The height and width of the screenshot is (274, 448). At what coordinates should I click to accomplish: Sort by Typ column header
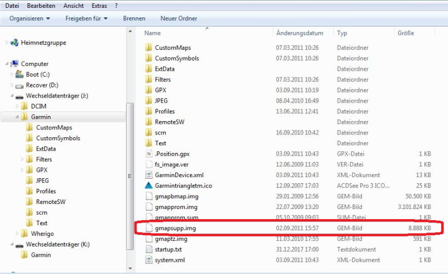point(342,33)
